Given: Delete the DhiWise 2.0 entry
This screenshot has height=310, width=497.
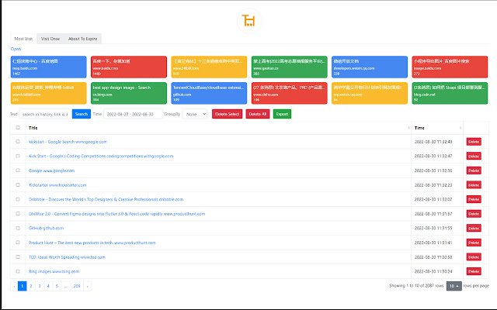Looking at the screenshot, I should pyautogui.click(x=474, y=214).
